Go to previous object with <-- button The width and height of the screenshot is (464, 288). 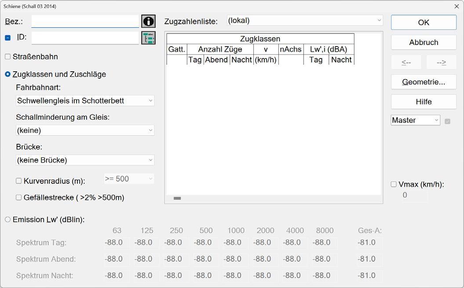[x=406, y=62]
